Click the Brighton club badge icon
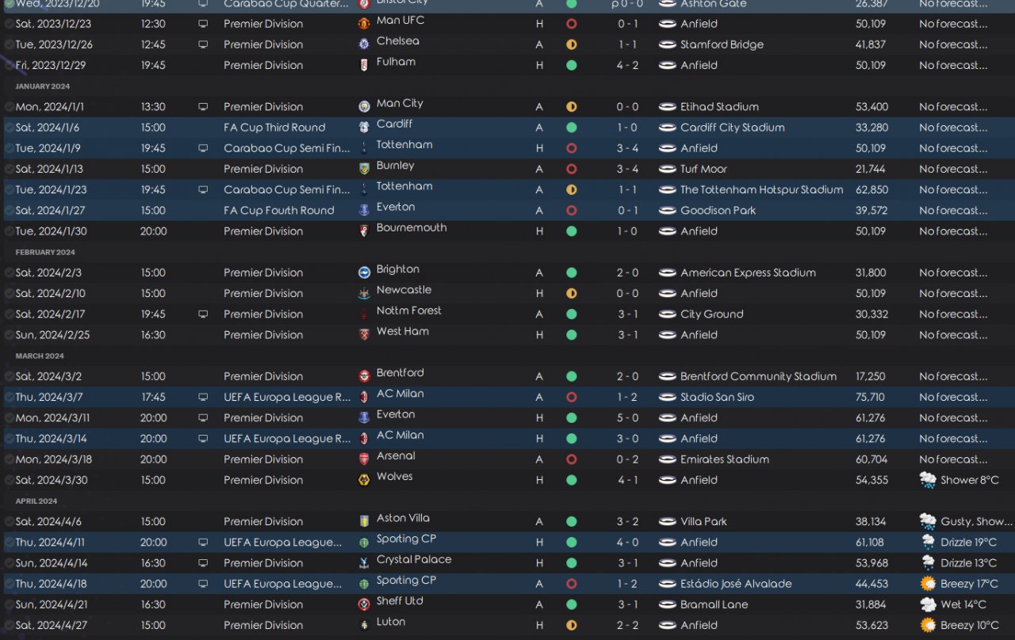 click(364, 272)
